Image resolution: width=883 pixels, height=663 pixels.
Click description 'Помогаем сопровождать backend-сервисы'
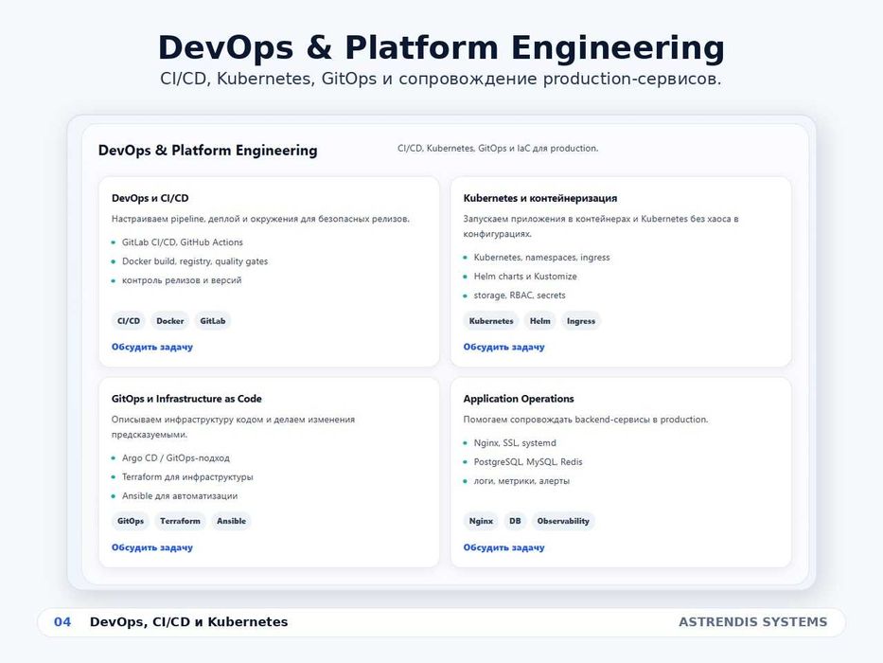[586, 420]
